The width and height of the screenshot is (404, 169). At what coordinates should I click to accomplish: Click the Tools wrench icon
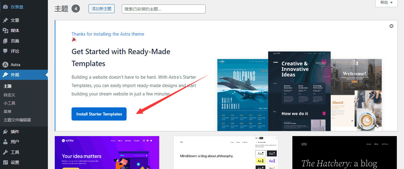(x=5, y=152)
